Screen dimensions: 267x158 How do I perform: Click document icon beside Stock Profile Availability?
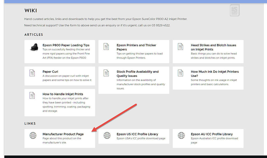(106, 73)
